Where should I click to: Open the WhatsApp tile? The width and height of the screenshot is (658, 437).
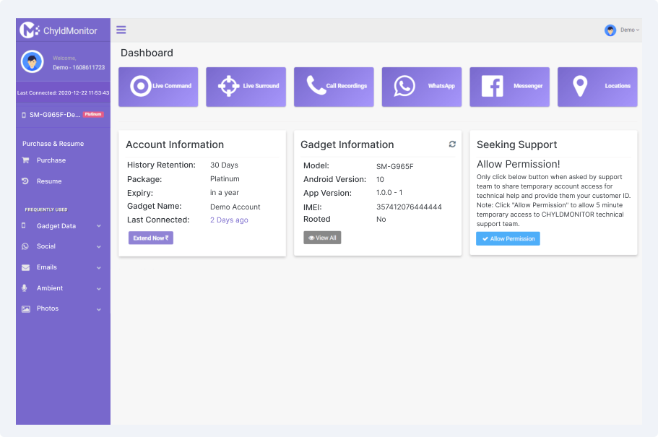(421, 87)
